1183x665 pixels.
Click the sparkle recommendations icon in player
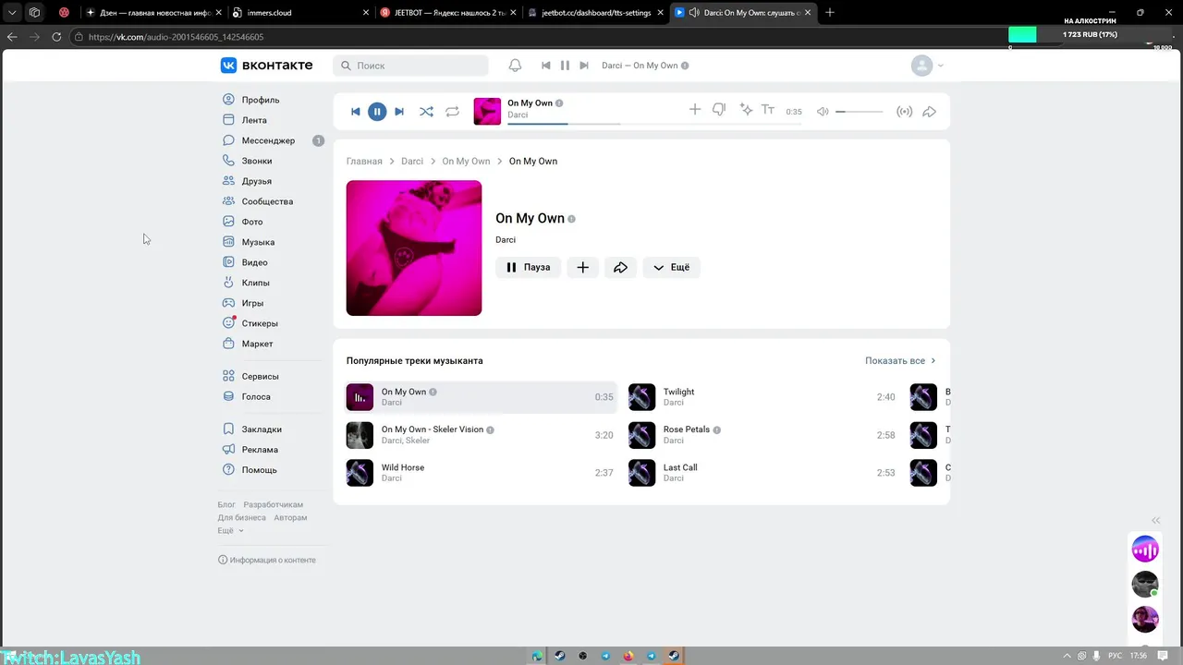[x=746, y=110]
